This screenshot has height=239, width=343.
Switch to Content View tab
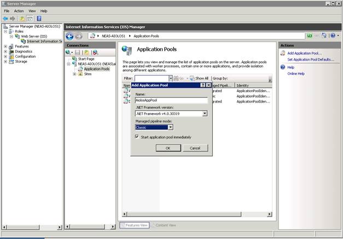pos(164,225)
